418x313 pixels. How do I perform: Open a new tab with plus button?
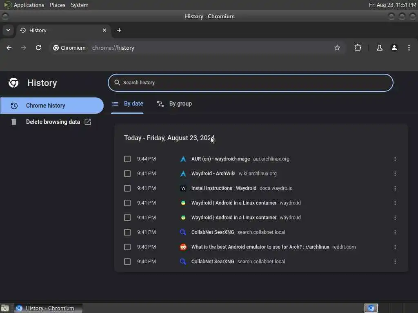tap(119, 30)
